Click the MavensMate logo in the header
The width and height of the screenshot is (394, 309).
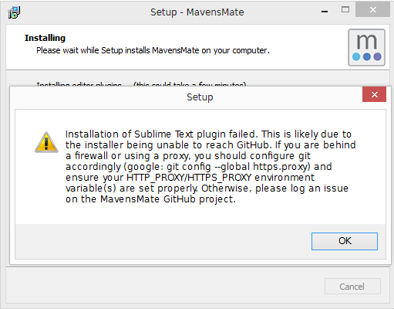coord(366,47)
